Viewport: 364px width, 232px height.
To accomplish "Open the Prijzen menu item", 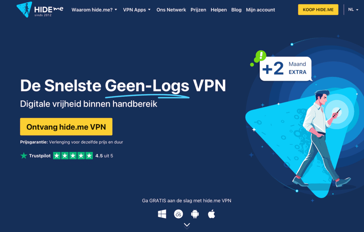I will (x=198, y=10).
